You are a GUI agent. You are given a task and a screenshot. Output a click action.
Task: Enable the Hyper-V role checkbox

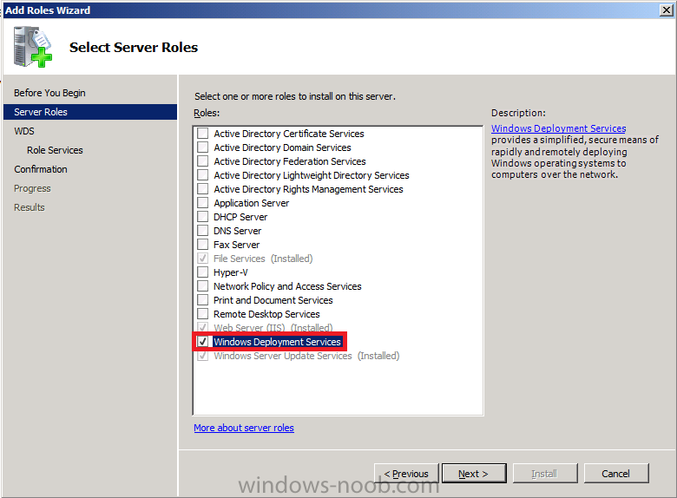pyautogui.click(x=202, y=272)
